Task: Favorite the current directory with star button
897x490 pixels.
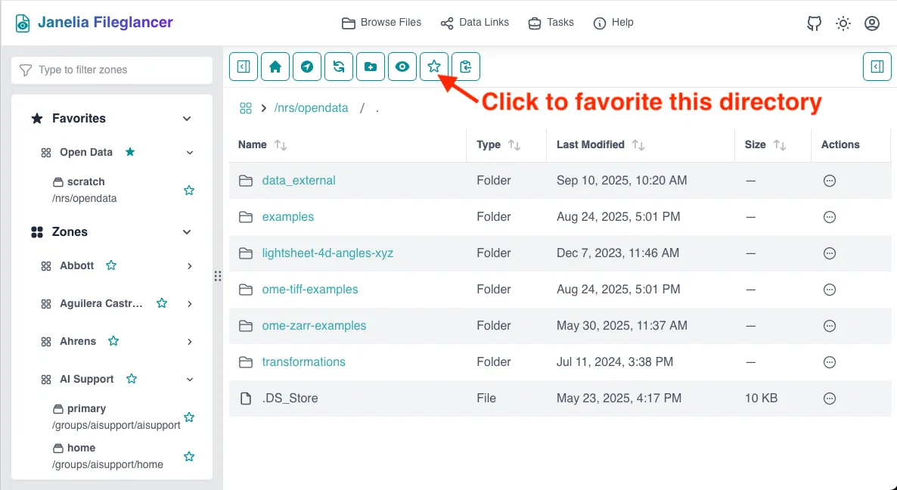Action: [434, 67]
